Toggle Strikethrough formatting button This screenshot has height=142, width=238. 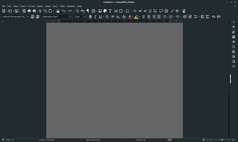107,17
